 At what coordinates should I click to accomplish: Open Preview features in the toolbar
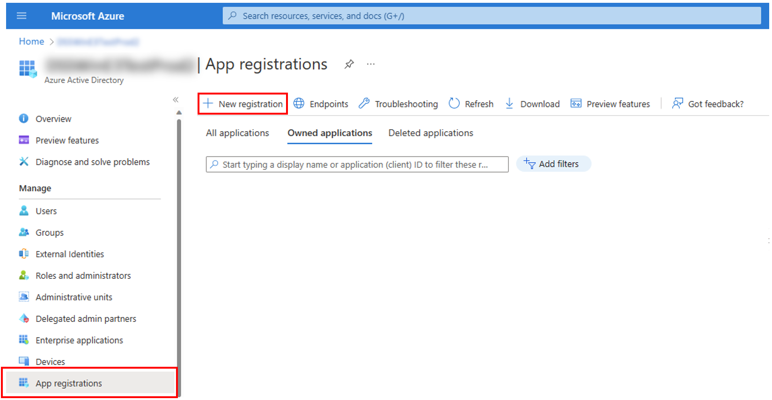click(x=610, y=104)
